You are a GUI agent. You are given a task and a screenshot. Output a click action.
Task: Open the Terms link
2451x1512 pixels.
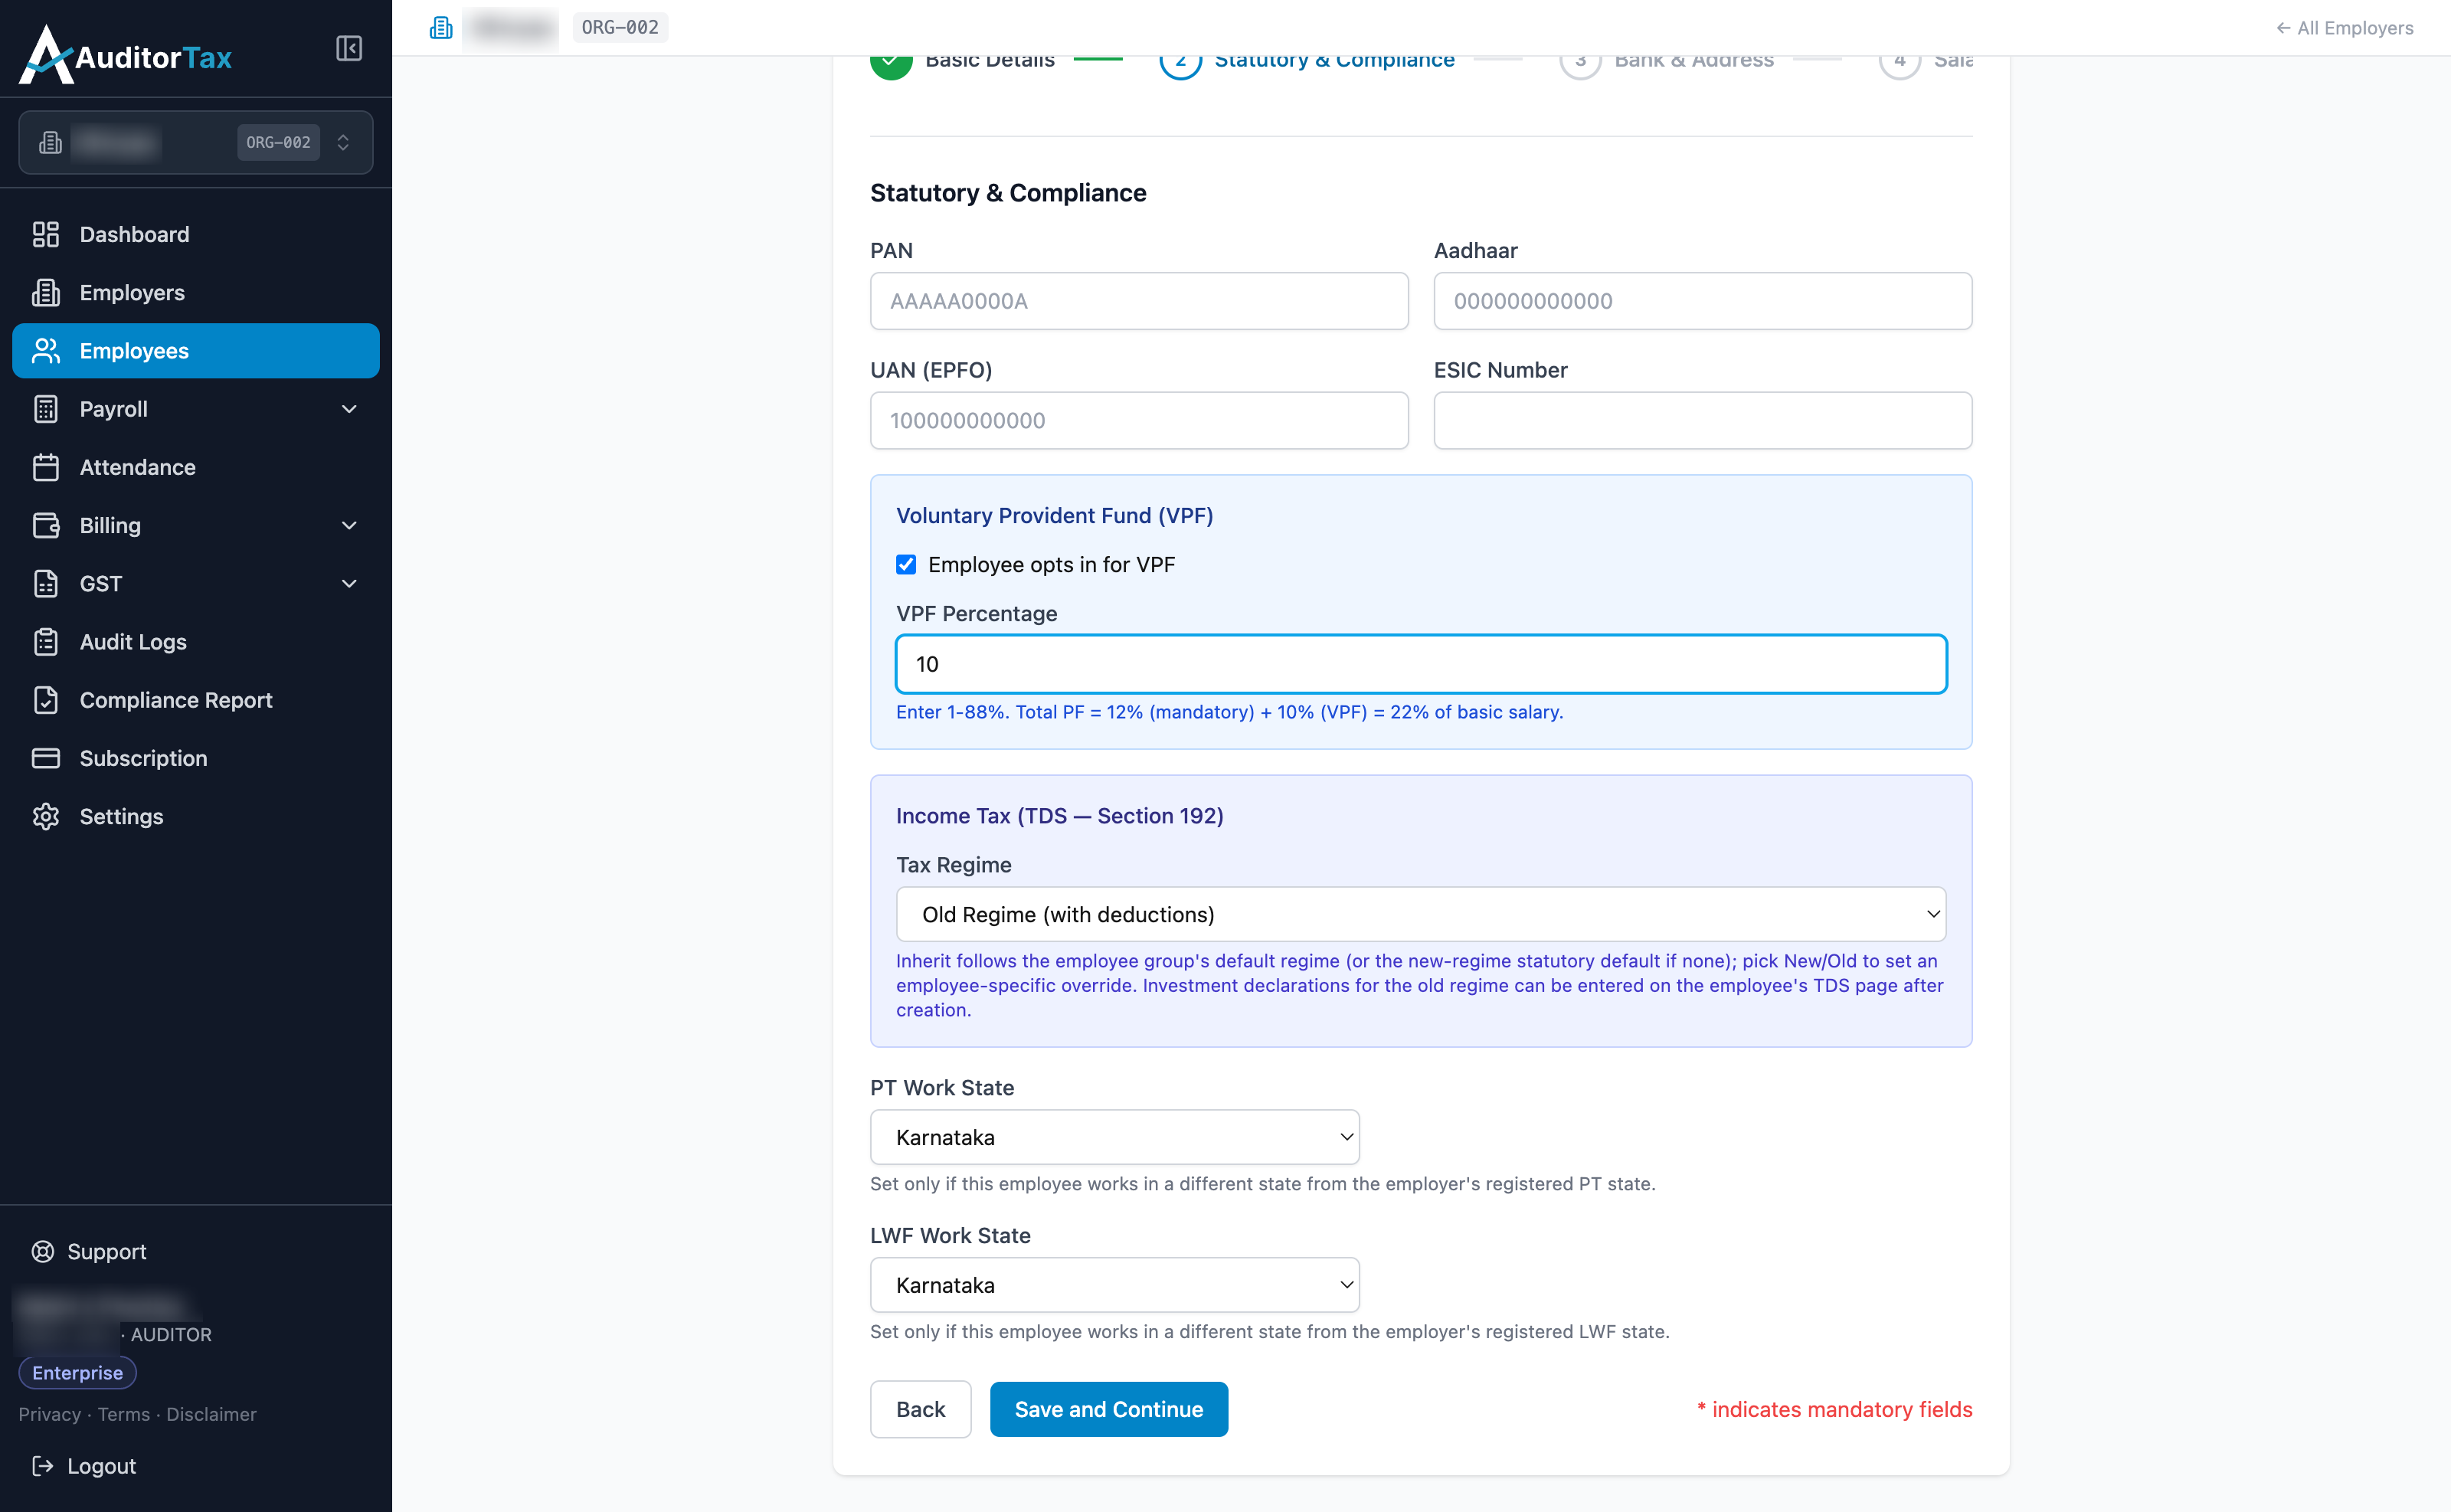point(123,1414)
